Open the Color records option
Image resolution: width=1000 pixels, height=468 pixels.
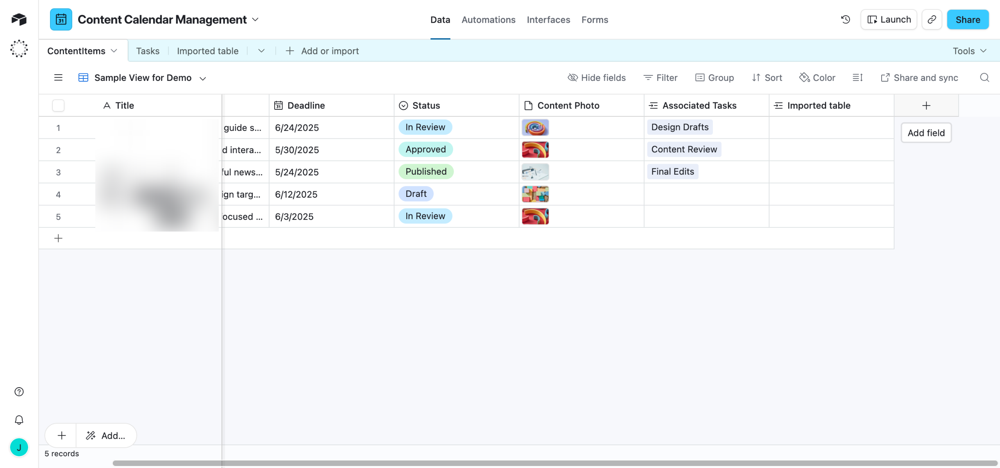[817, 78]
